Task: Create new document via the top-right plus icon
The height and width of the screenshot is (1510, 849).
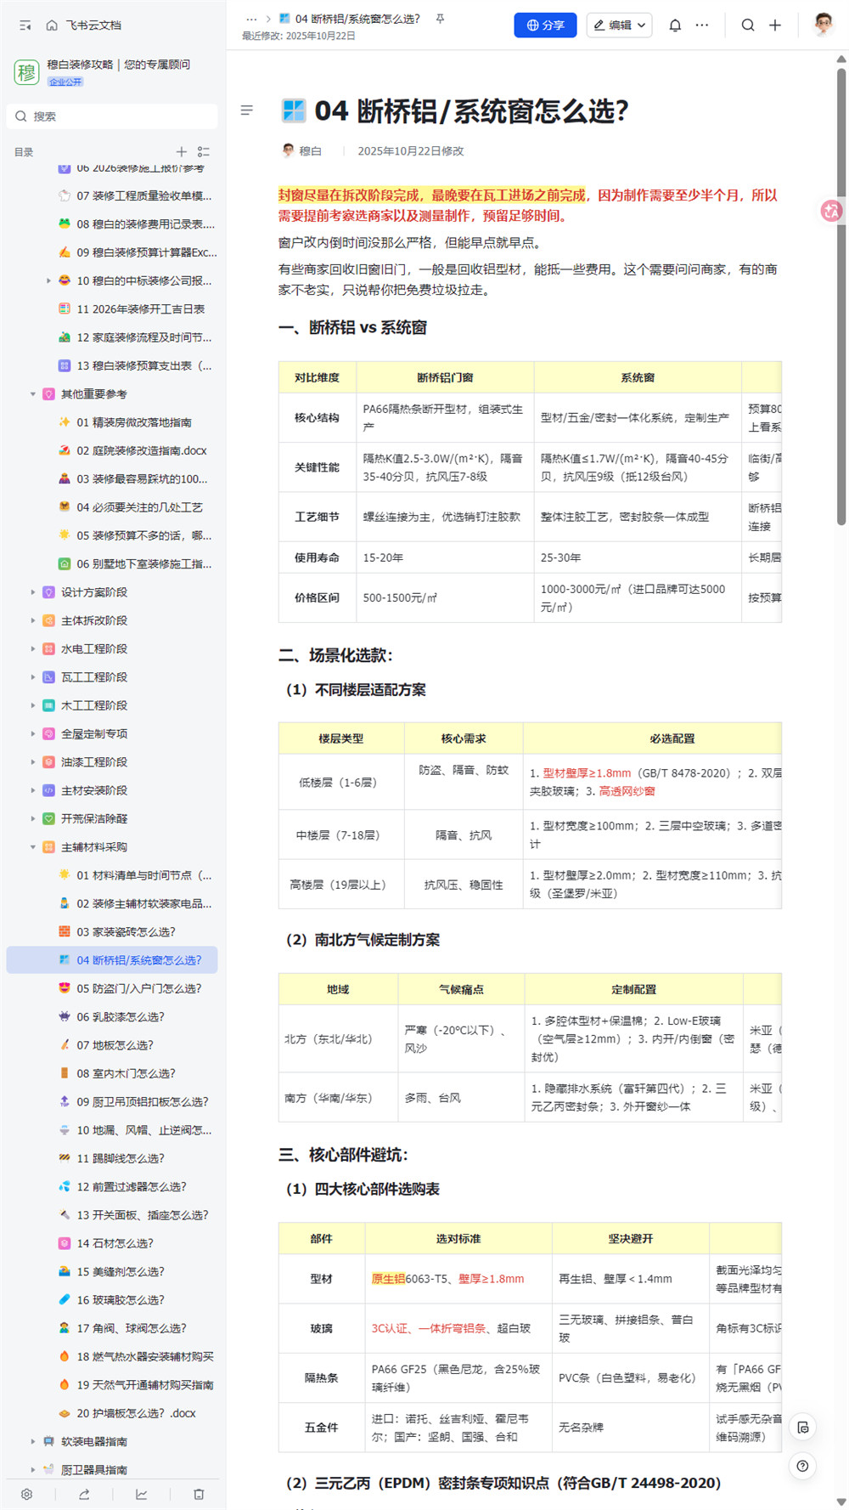Action: coord(775,25)
